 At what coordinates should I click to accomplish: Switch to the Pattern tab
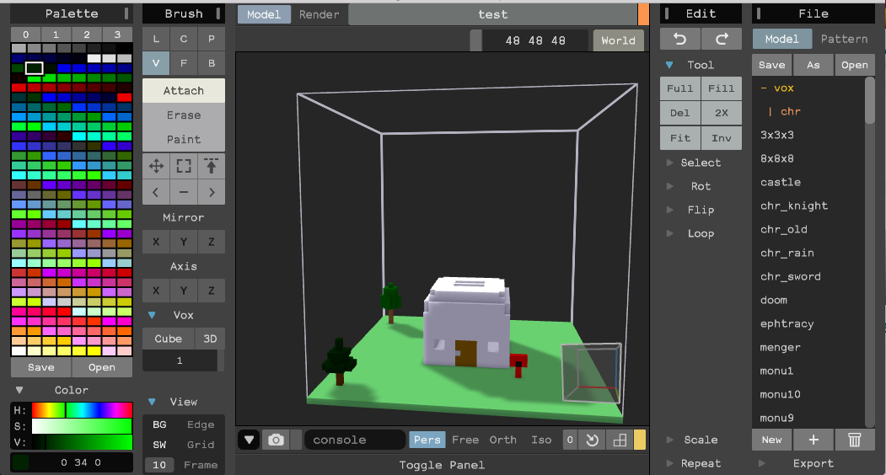point(844,39)
